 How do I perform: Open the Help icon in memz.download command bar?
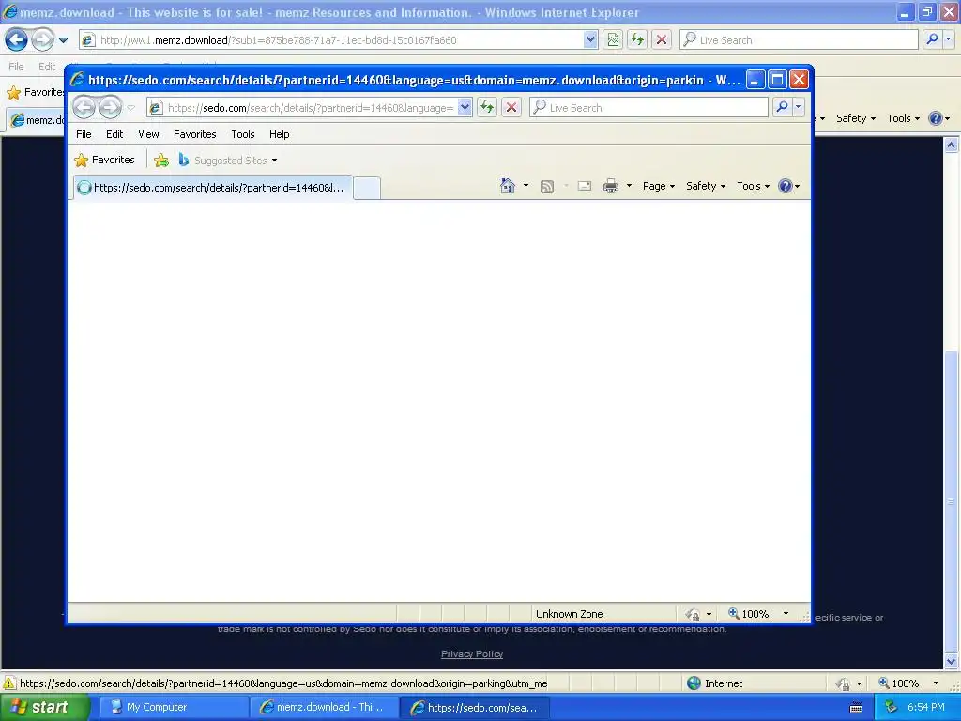(938, 118)
